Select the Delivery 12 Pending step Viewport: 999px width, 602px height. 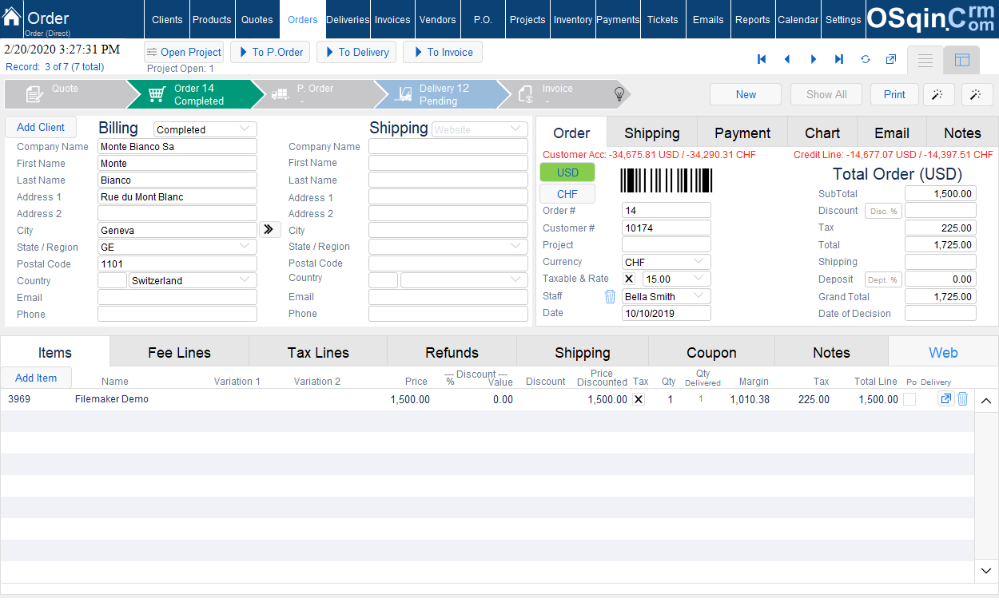(442, 94)
